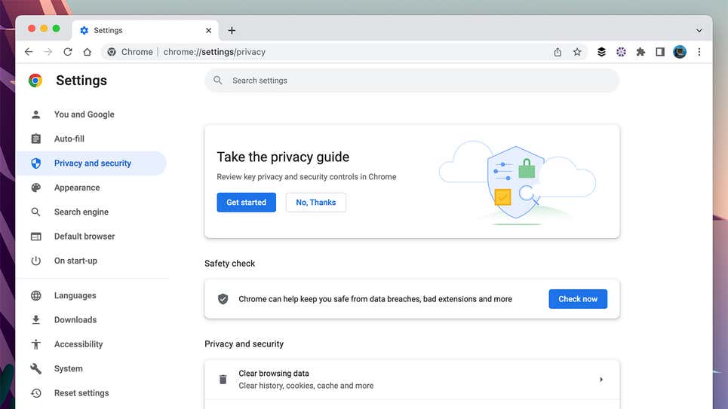
Task: Click the Safety check heading
Action: pos(230,264)
